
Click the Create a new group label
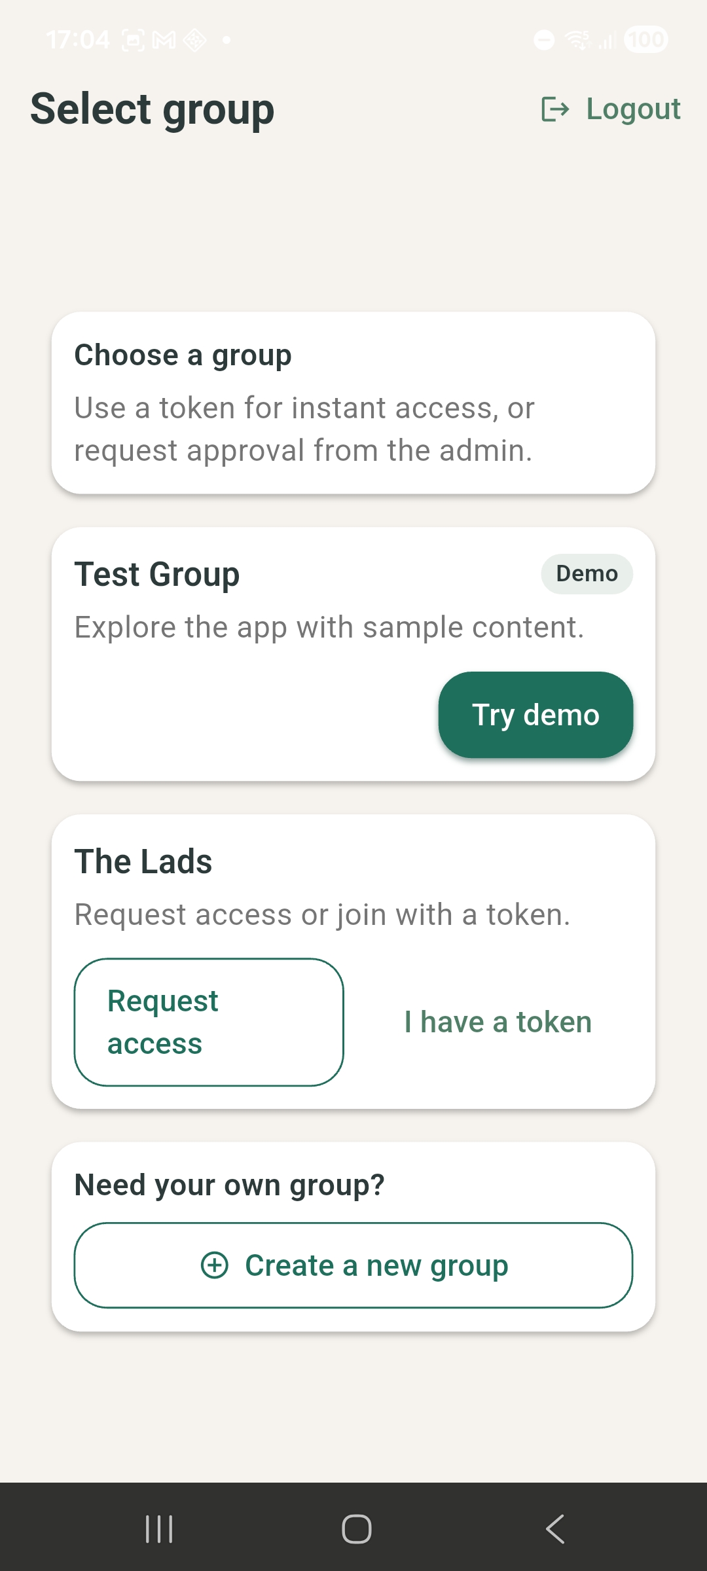point(376,1265)
